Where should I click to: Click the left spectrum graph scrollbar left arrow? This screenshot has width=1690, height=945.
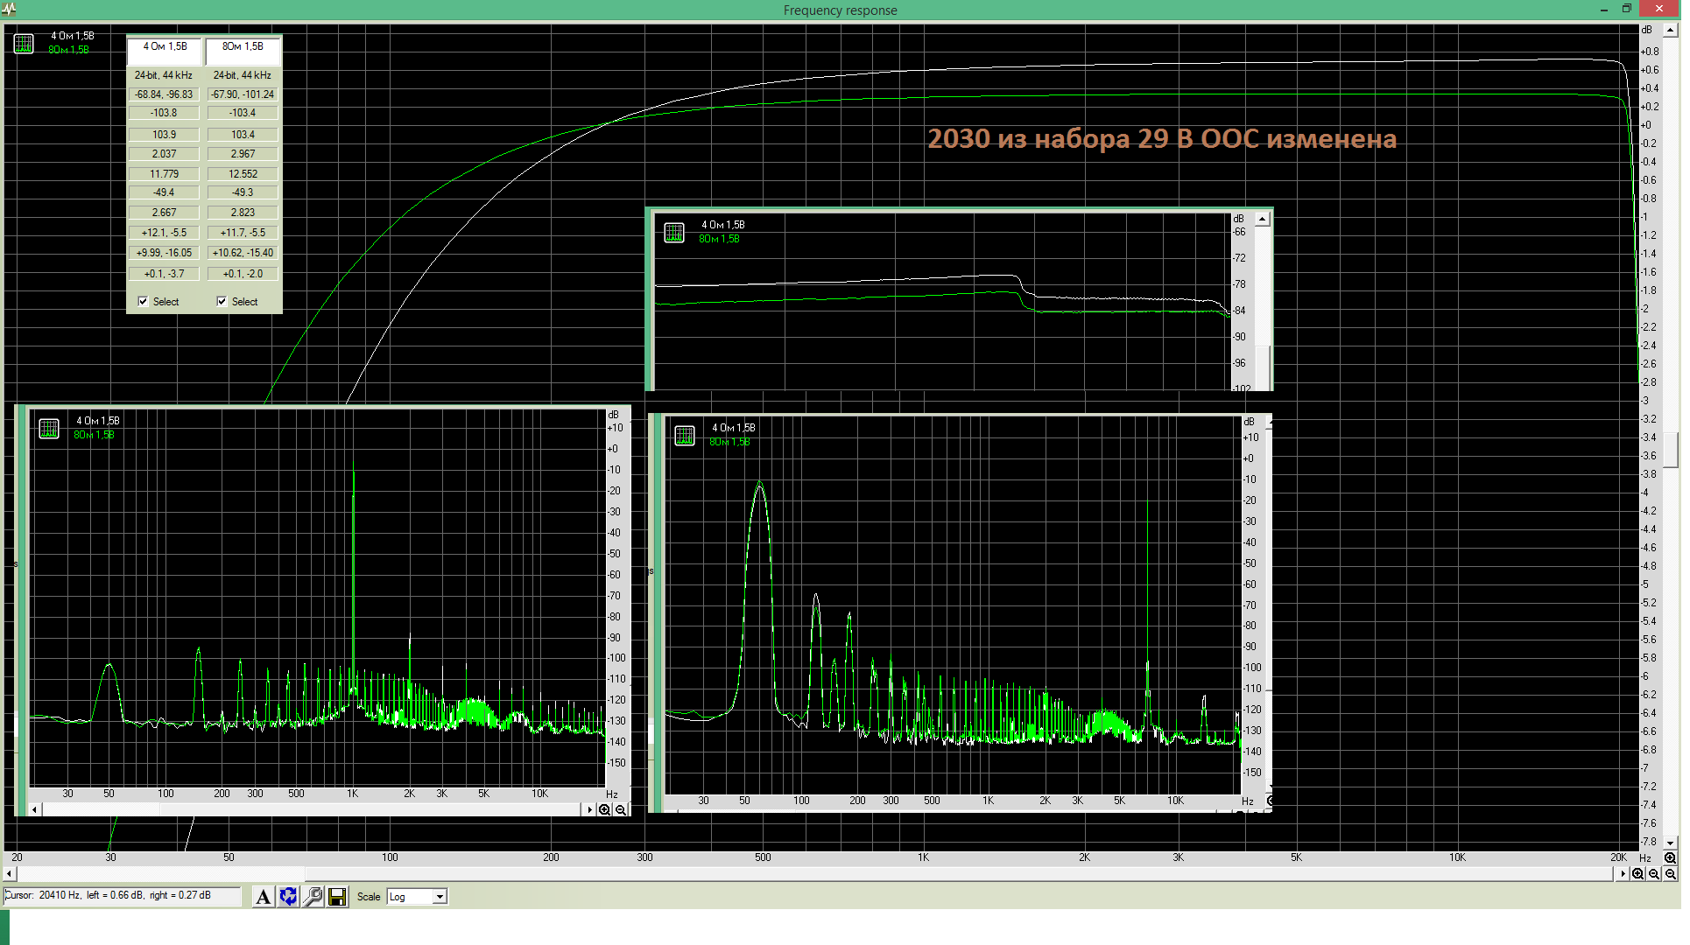click(35, 810)
